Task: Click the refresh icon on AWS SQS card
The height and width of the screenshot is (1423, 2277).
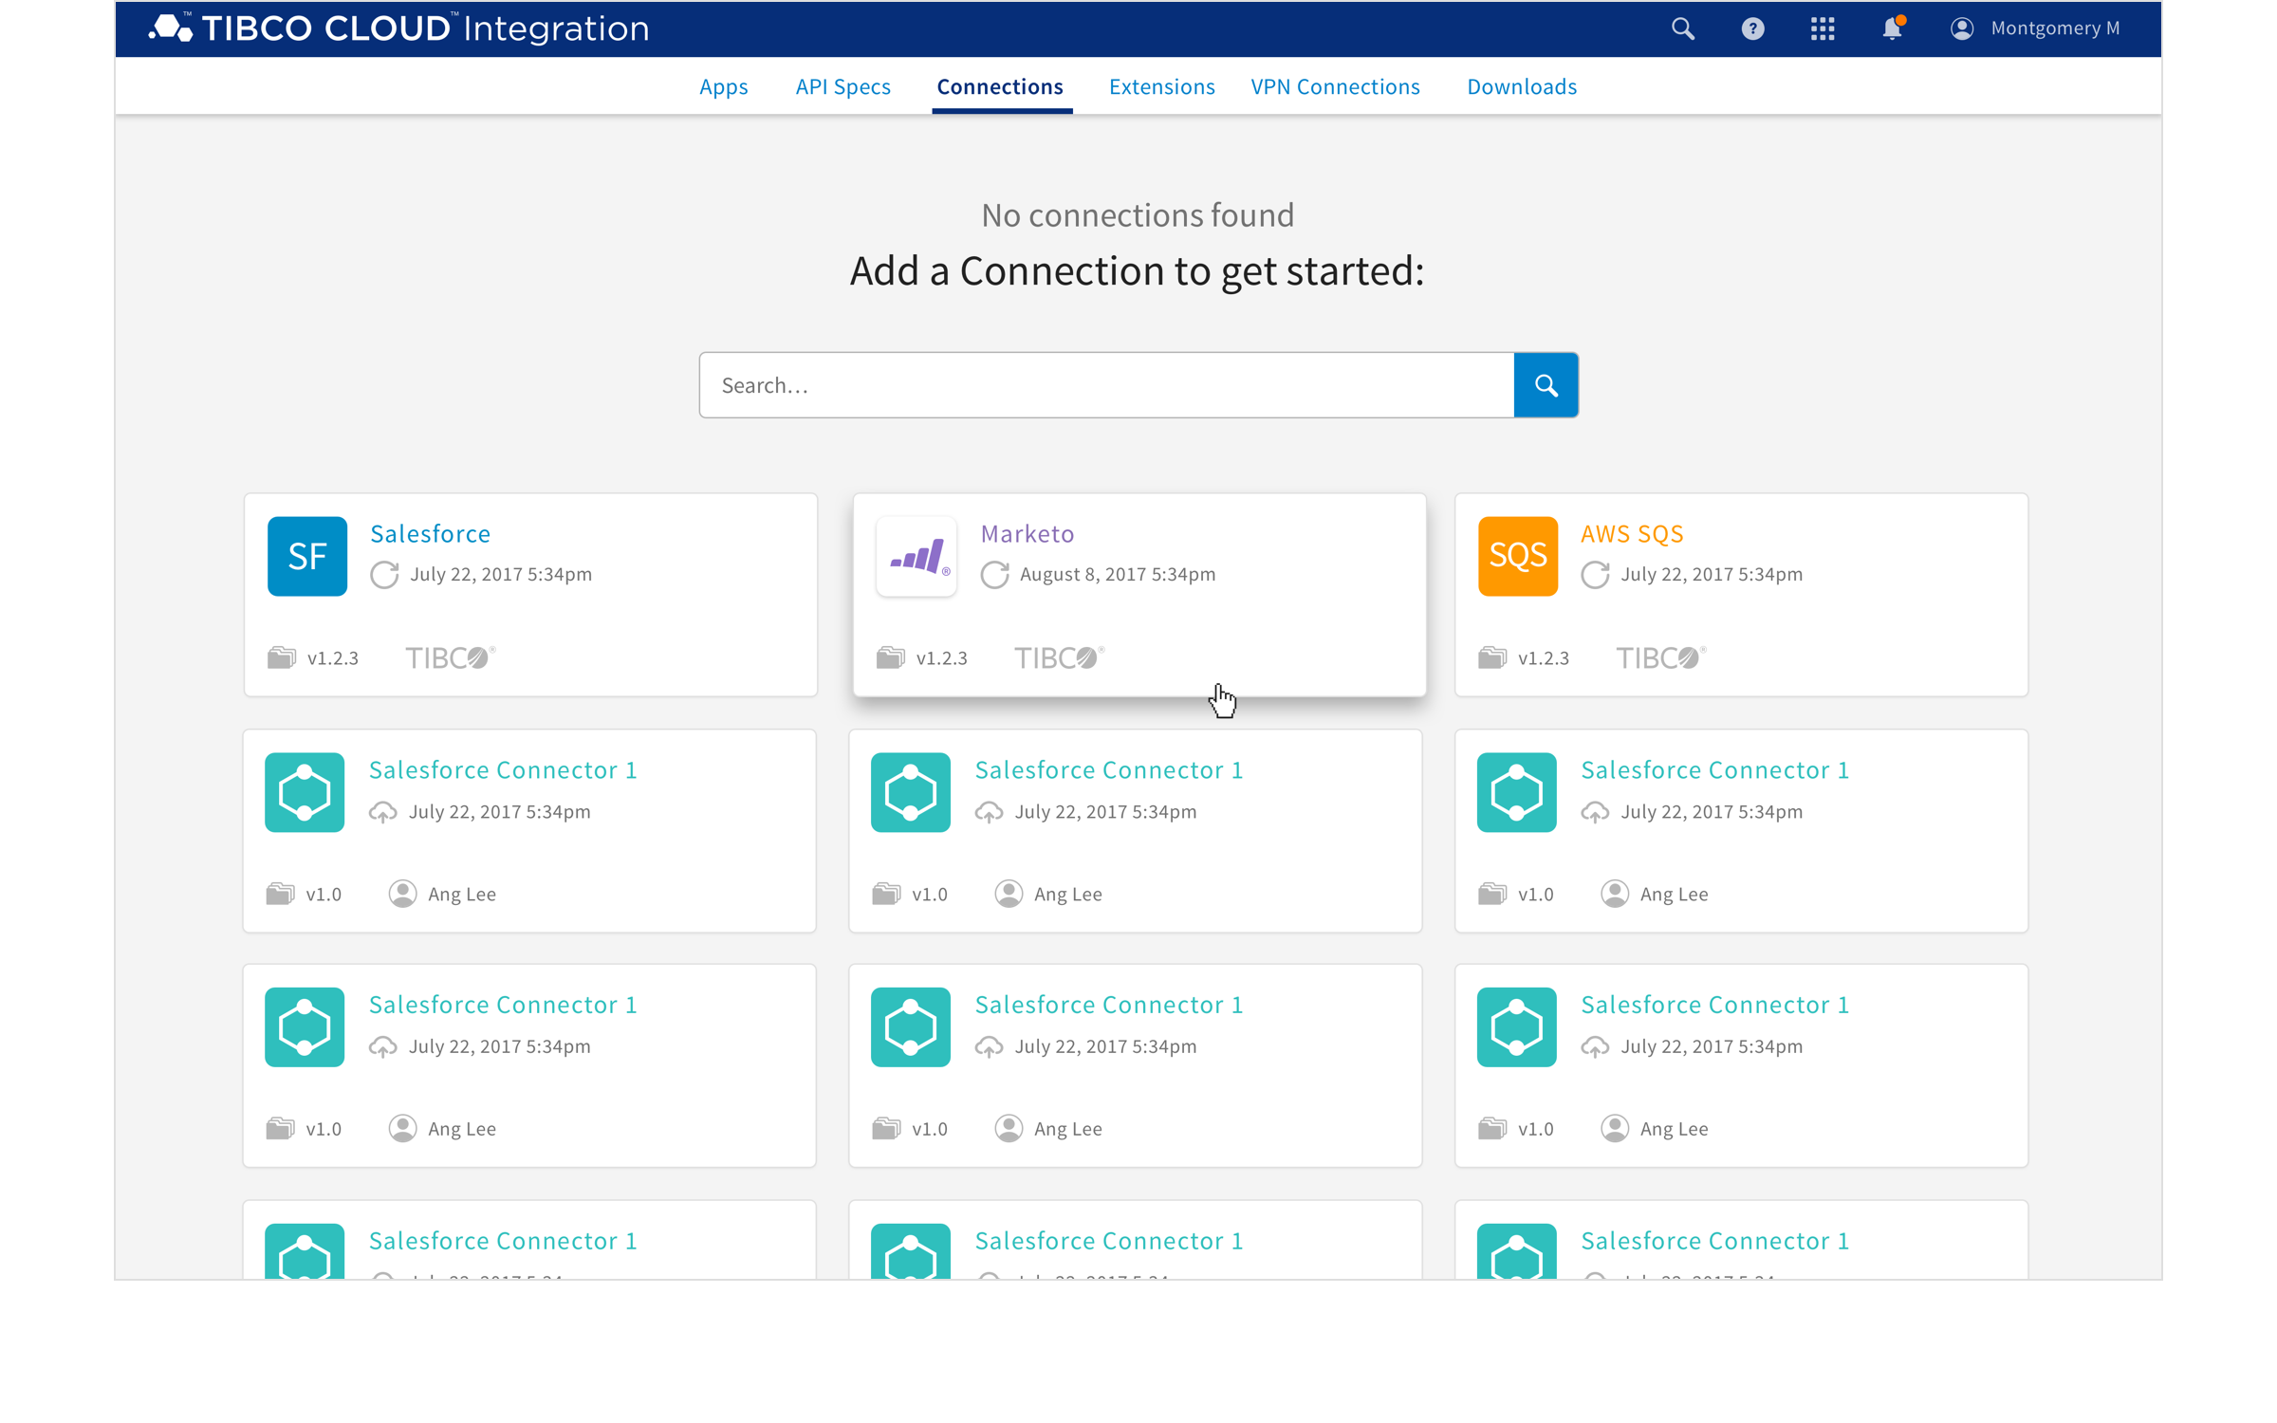Action: 1595,575
